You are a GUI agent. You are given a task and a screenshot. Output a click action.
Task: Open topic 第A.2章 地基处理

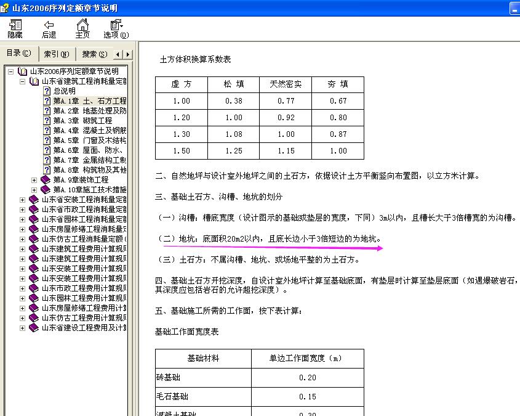90,111
